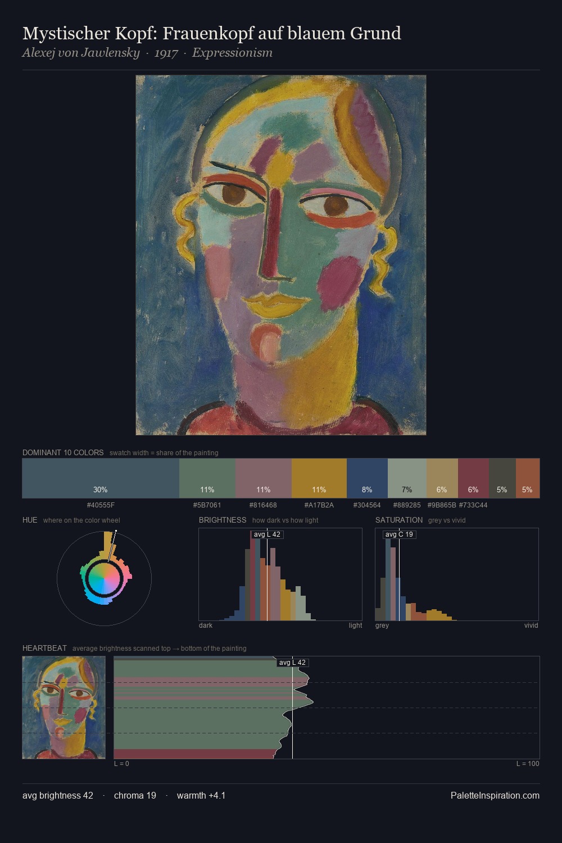
Task: Click the hex label '#816468'
Action: (264, 505)
